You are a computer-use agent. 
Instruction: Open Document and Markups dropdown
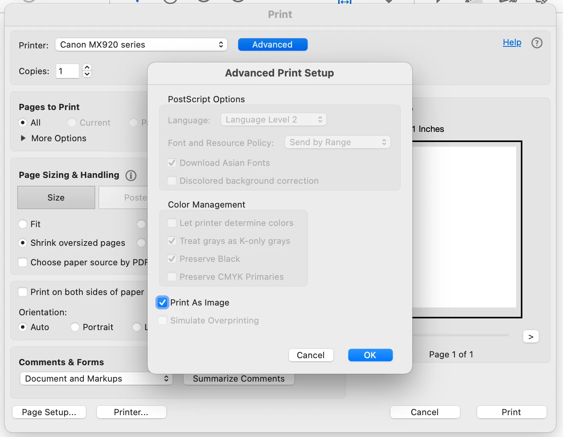pyautogui.click(x=96, y=378)
